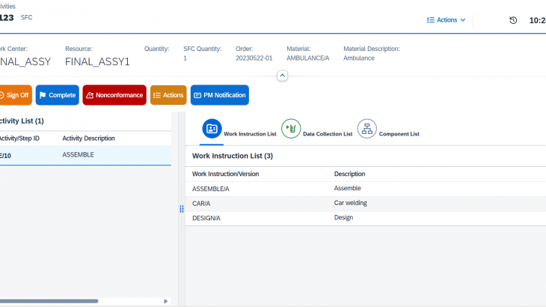The image size is (546, 307).
Task: Switch to the Data Collection List tab label
Action: tap(328, 134)
